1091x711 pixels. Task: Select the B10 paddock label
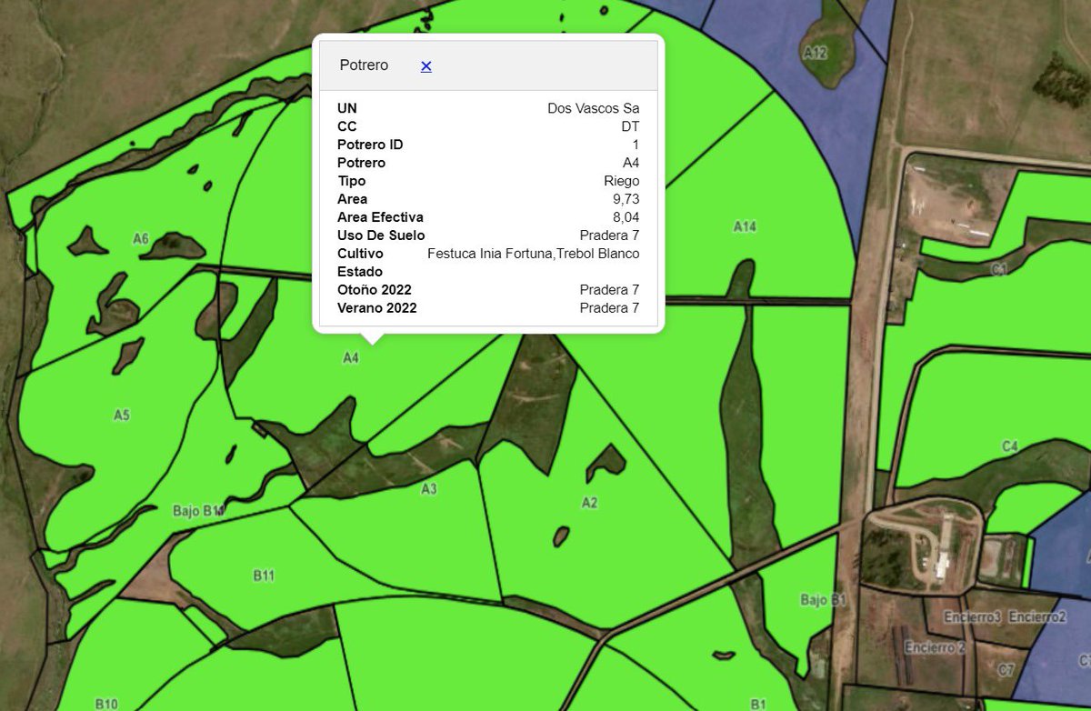point(106,703)
